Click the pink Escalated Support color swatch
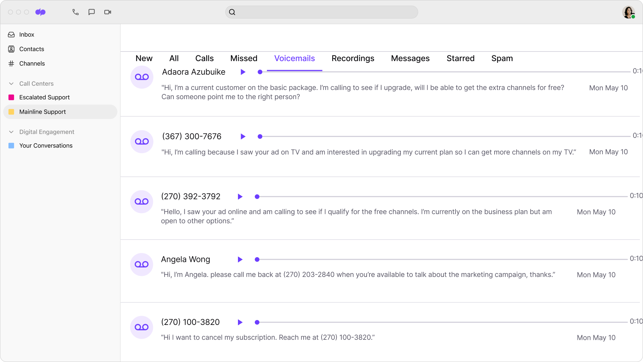This screenshot has height=362, width=643. coord(11,97)
